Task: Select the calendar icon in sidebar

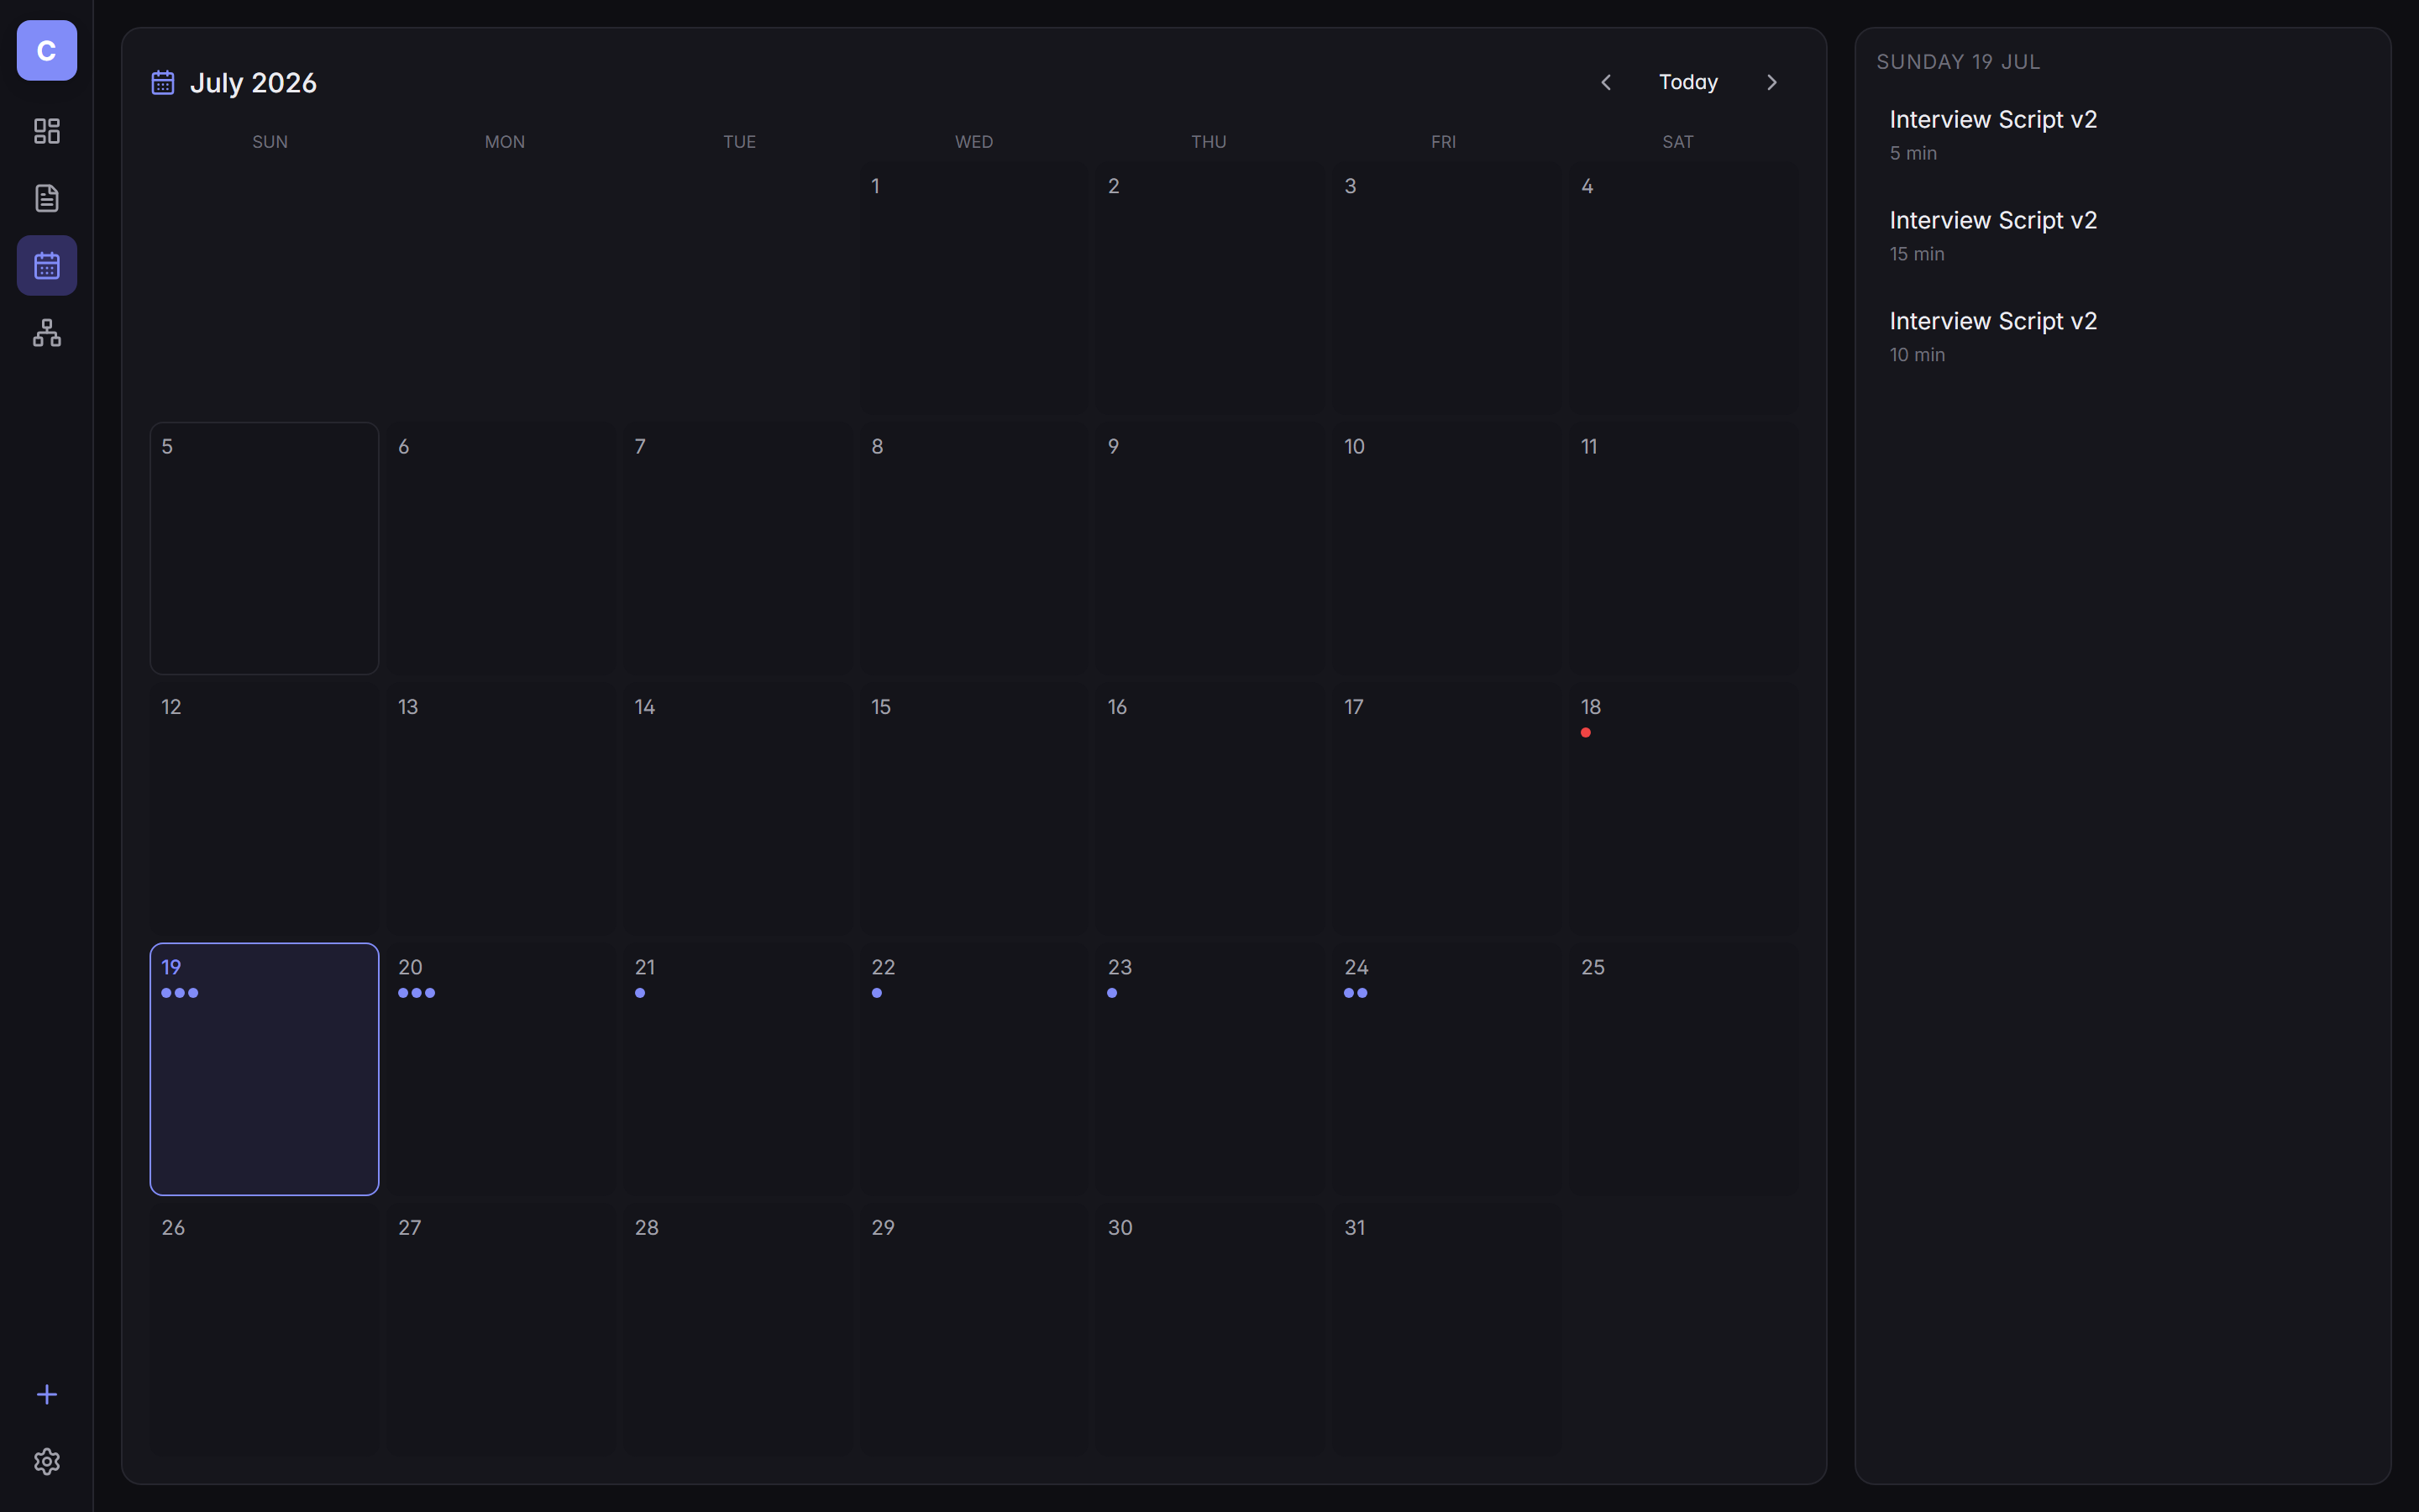Action: coord(47,265)
